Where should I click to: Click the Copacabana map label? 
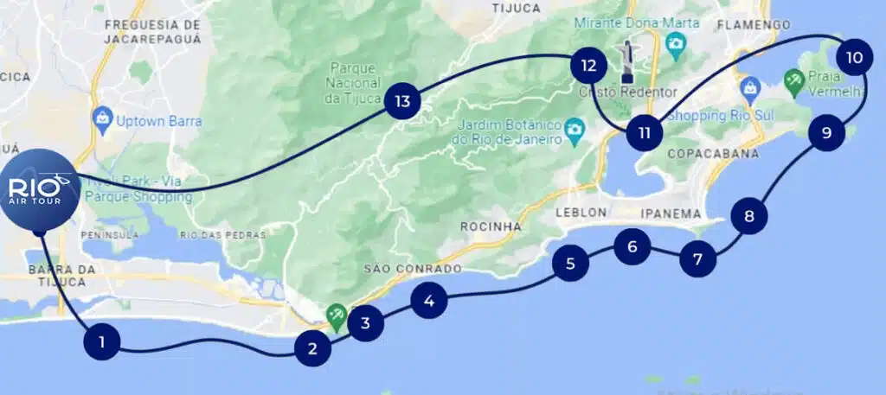click(x=713, y=154)
